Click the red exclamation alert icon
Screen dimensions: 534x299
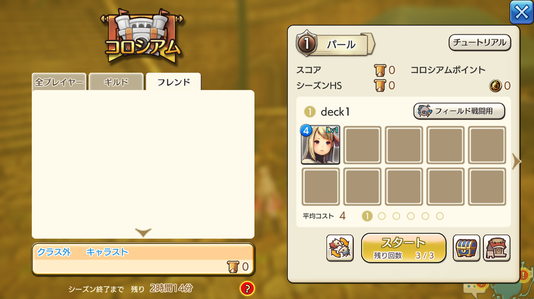click(x=524, y=275)
